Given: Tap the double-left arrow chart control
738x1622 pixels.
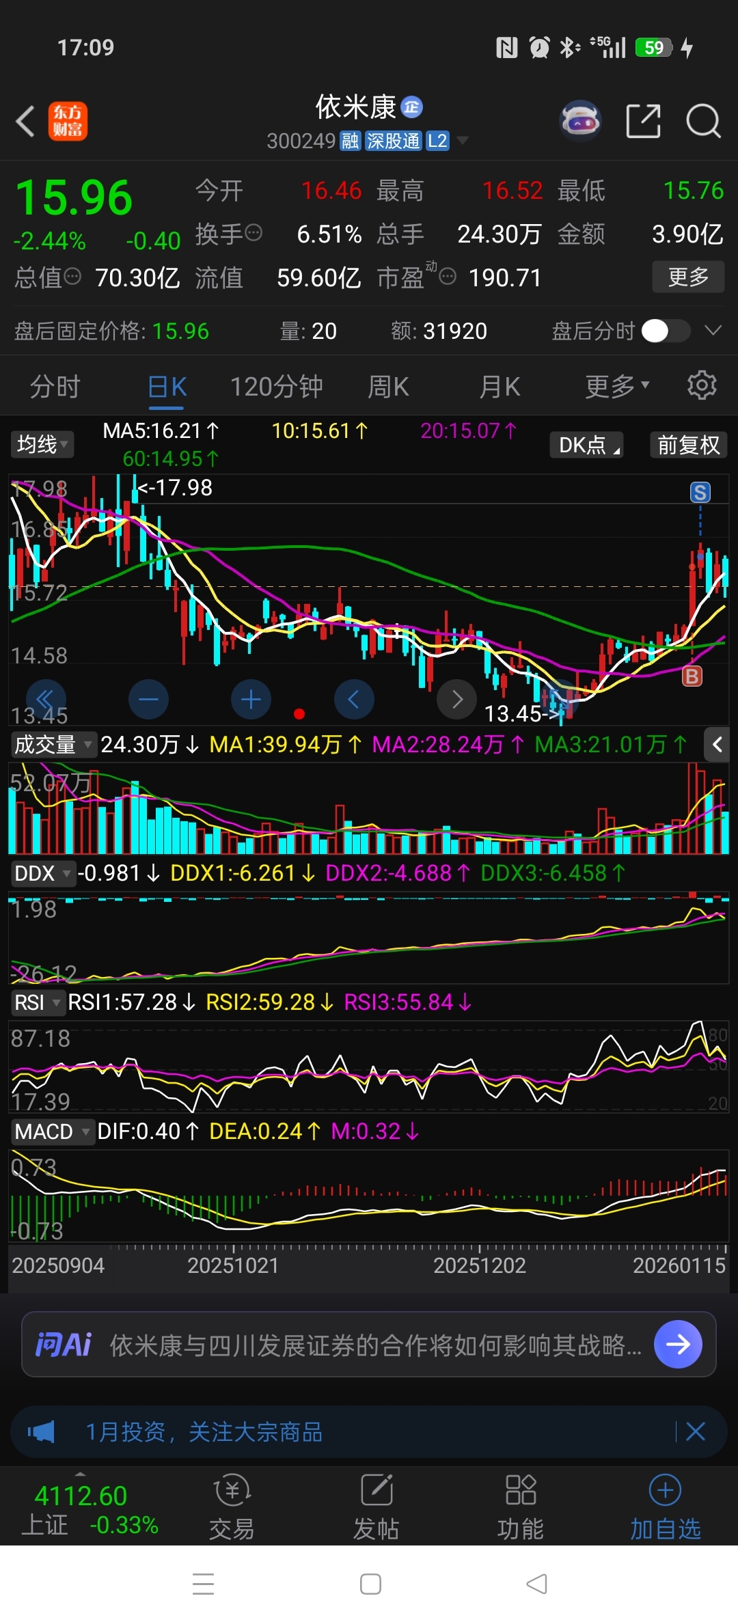Looking at the screenshot, I should click(x=46, y=699).
